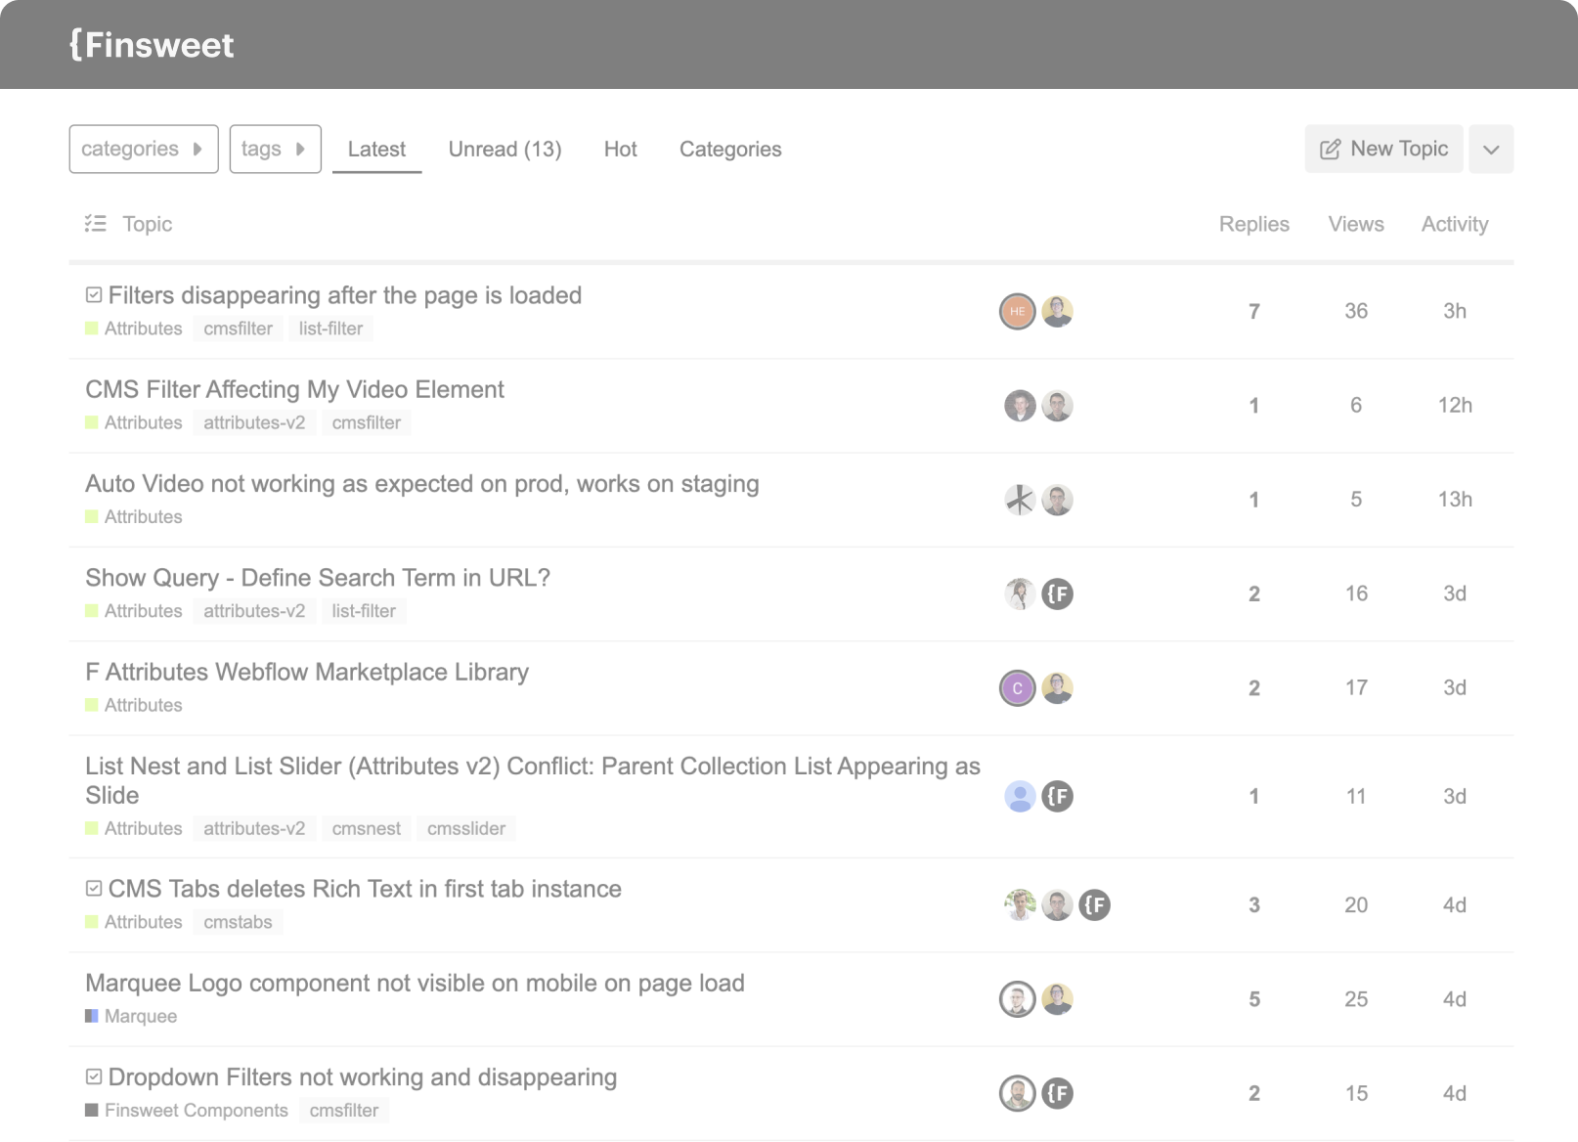
Task: Open second poster avatar on Filters disappearing topic
Action: click(1057, 312)
